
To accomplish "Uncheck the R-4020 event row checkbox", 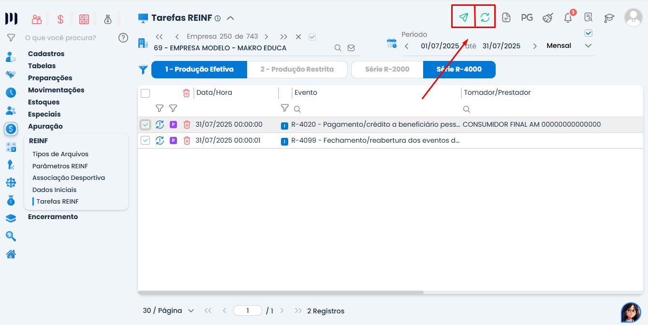I will pos(146,125).
